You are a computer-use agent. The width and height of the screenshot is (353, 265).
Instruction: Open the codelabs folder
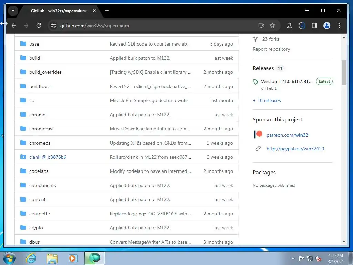(39, 171)
